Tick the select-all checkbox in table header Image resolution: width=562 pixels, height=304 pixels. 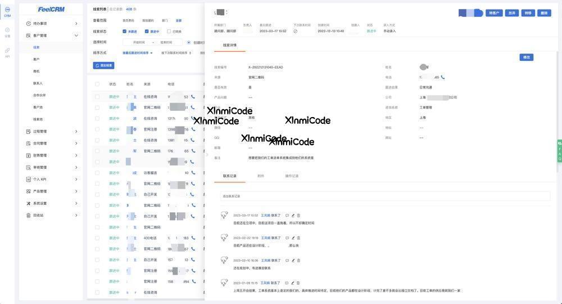pos(97,84)
